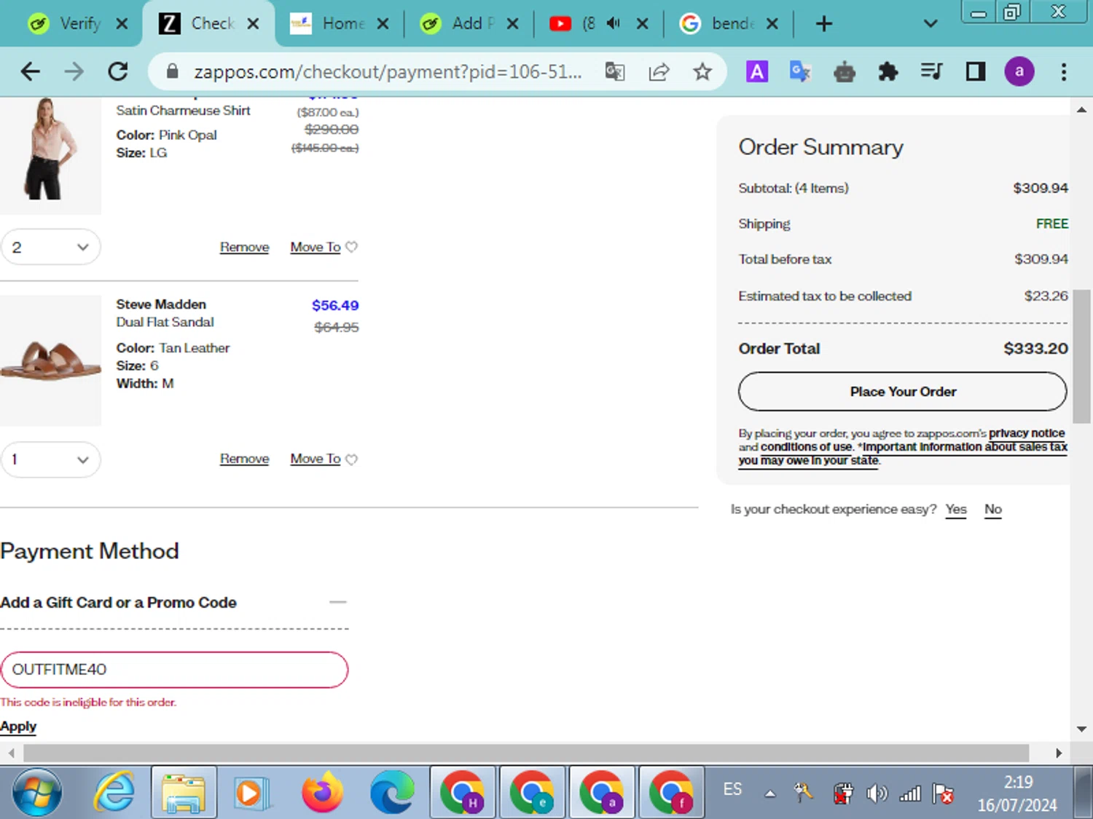This screenshot has width=1093, height=819.
Task: Click the horizontal scrollbar left arrow
Action: (11, 753)
